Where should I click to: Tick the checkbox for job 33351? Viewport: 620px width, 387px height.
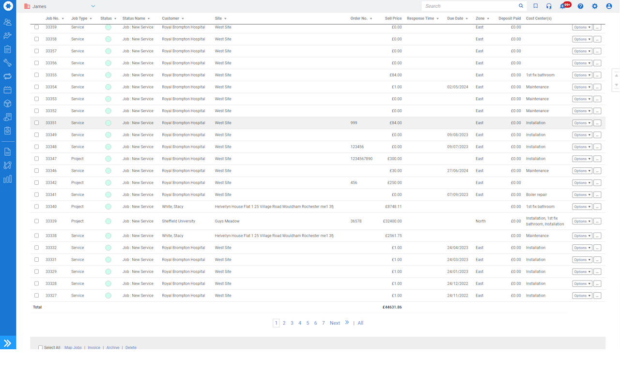coord(36,123)
